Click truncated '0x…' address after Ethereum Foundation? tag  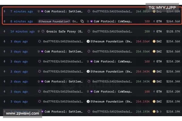(x=75, y=21)
